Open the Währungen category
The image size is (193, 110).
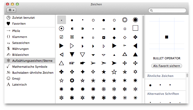(x=30, y=49)
